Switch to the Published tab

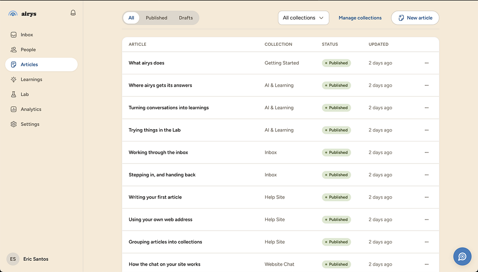coord(156,18)
